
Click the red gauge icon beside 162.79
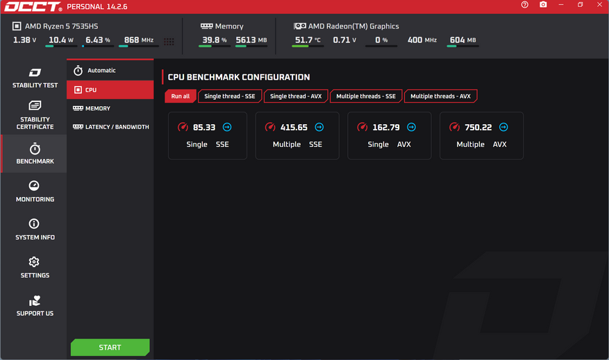[x=362, y=127]
